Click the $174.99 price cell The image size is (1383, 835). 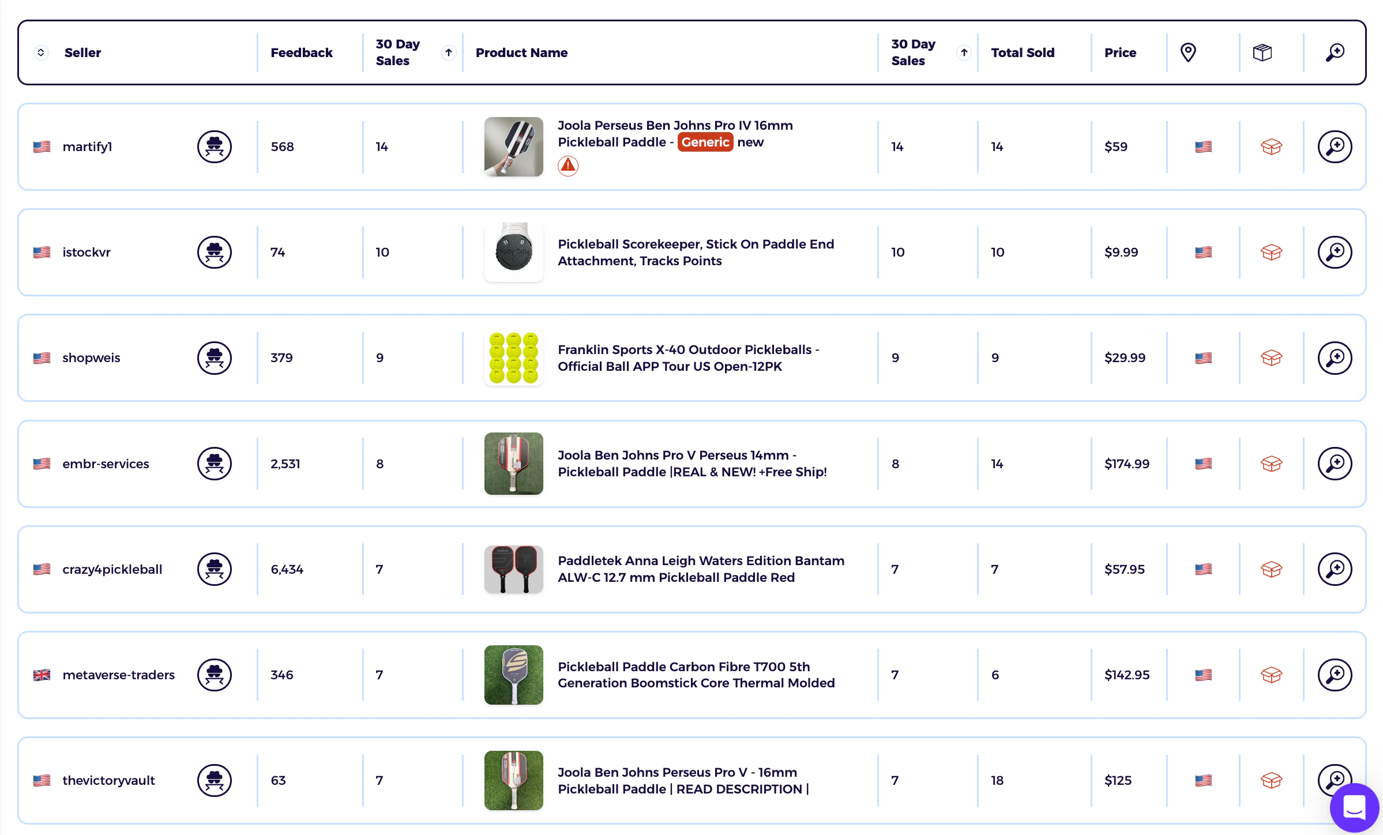(1126, 464)
